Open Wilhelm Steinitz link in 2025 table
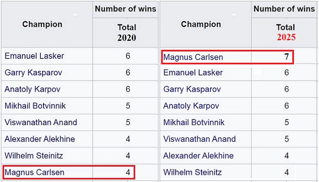 [x=193, y=173]
